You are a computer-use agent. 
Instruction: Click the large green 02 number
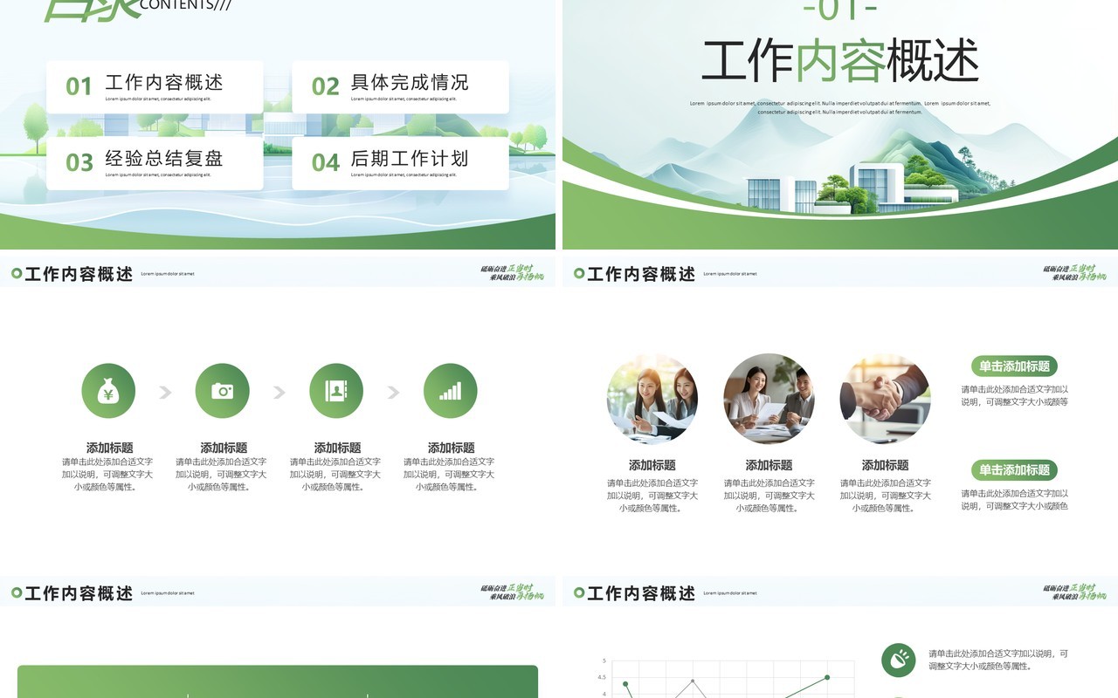point(325,86)
